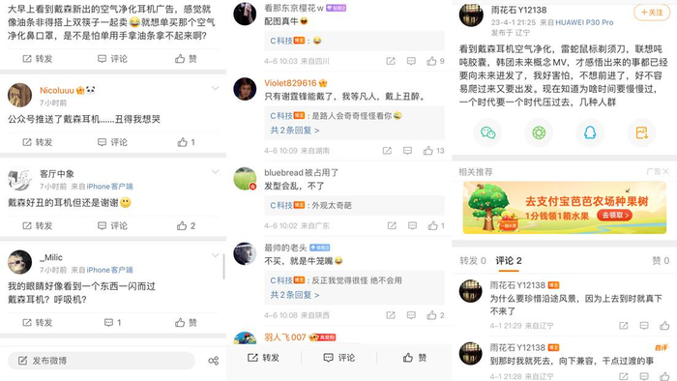The height and width of the screenshot is (381, 677).
Task: Switch to 评论 2 tab
Action: point(508,261)
